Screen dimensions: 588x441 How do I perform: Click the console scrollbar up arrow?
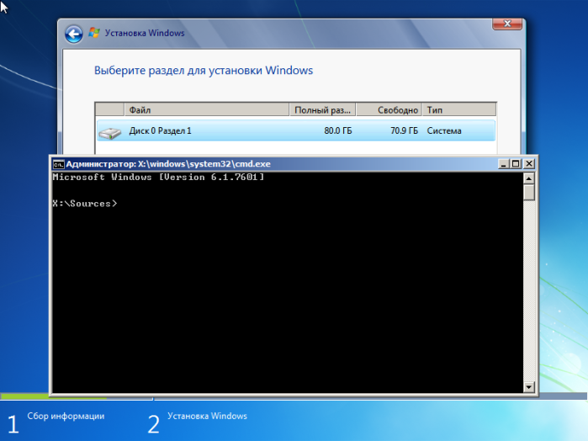529,178
